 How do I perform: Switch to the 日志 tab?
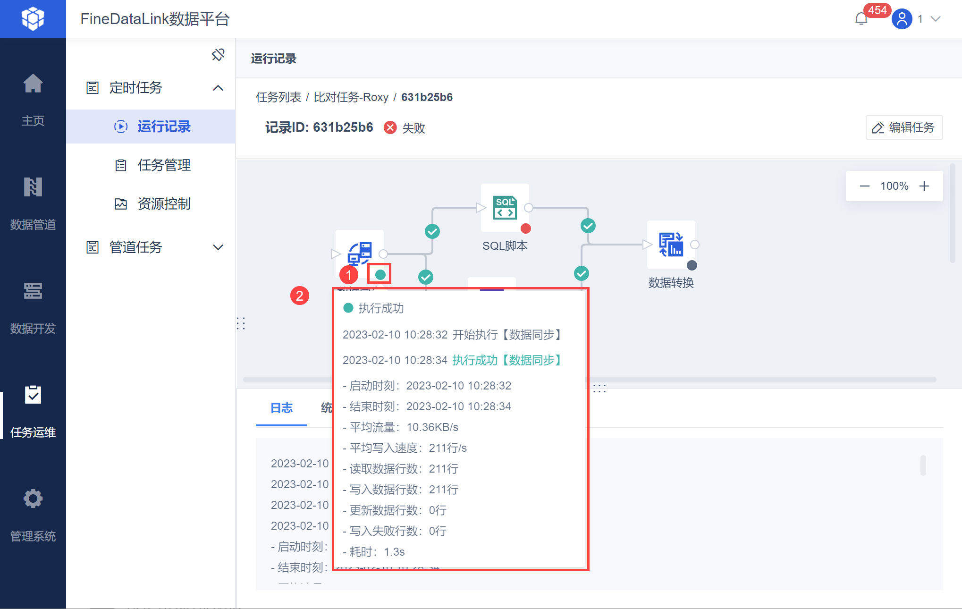coord(281,408)
